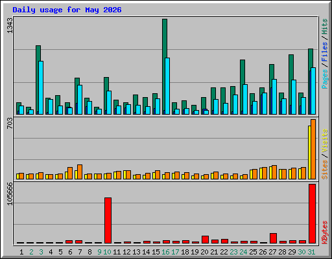Click day 16 on the date axis
The height and width of the screenshot is (259, 332).
coord(165,252)
